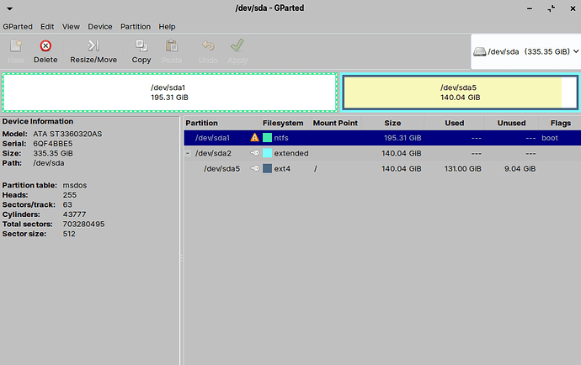
Task: Click the Device Information heading
Action: [38, 121]
